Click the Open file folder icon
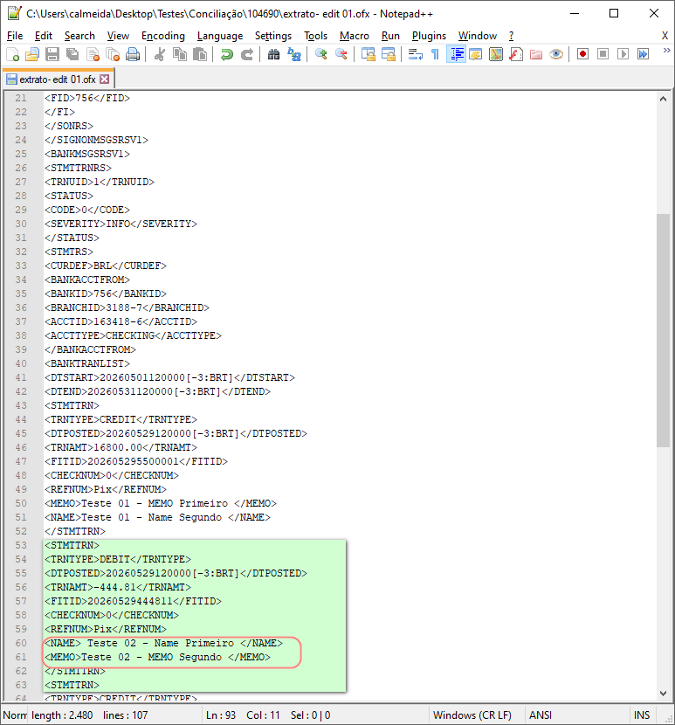The height and width of the screenshot is (725, 675). coord(32,54)
